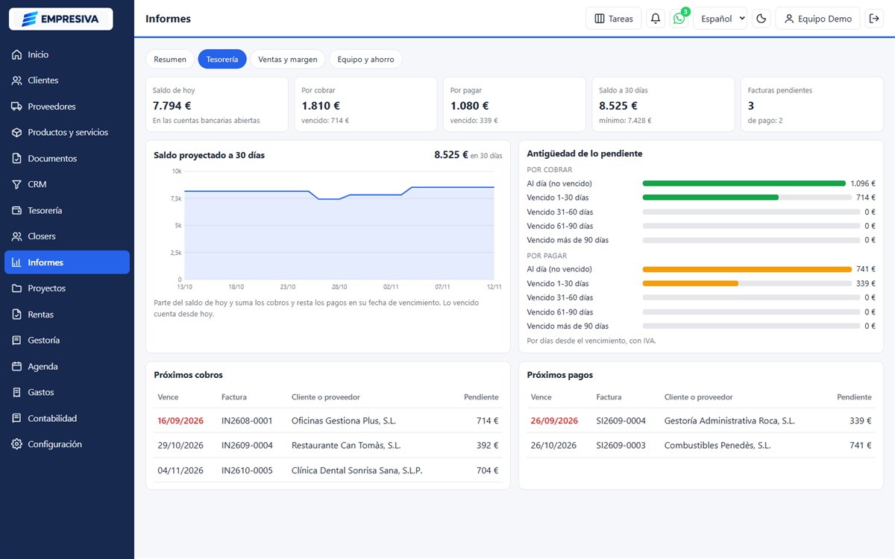Open notifications bell
The image size is (895, 559).
(x=656, y=19)
